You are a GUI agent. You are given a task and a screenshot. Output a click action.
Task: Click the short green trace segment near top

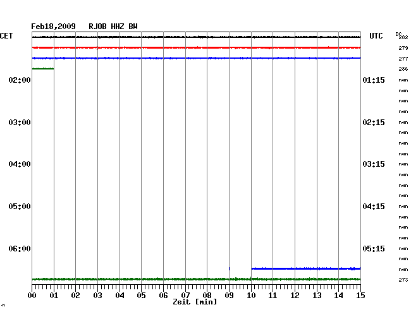point(43,69)
